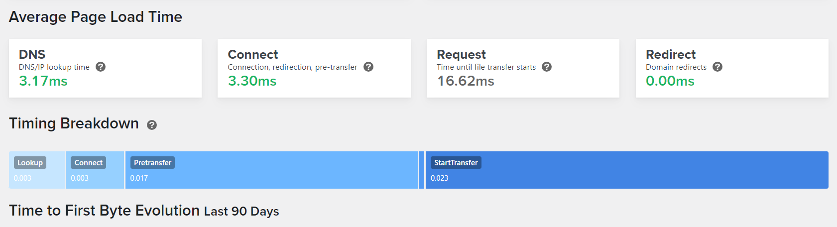Click the StartTransfer label badge
The height and width of the screenshot is (227, 837).
pos(456,163)
